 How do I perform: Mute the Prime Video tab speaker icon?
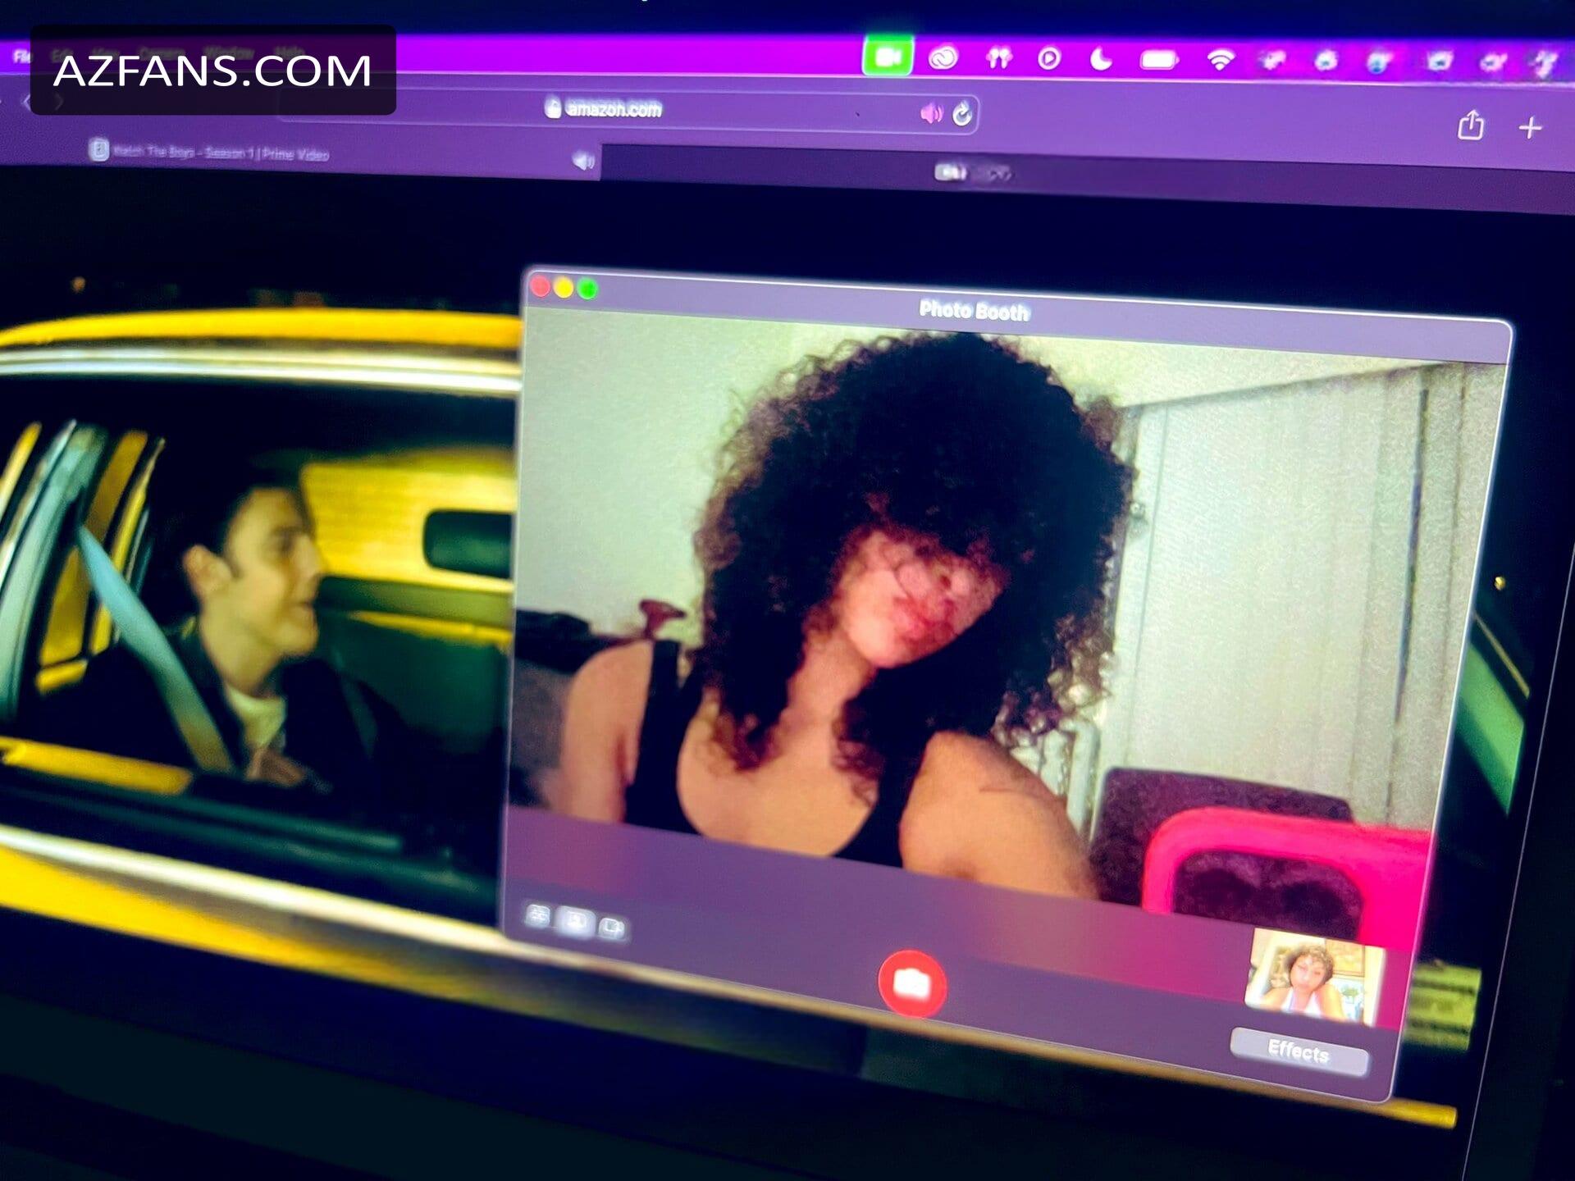pos(583,161)
